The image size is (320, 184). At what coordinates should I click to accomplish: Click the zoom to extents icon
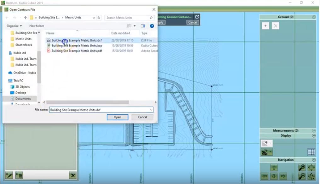311,167
